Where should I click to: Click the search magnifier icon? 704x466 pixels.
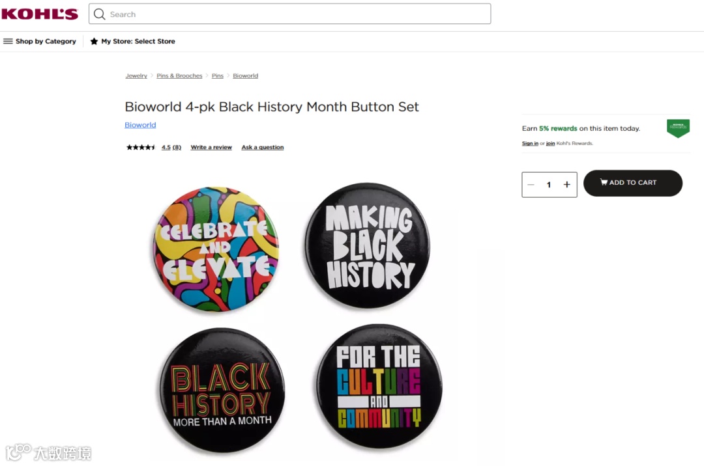100,14
